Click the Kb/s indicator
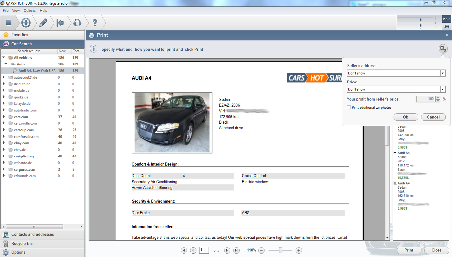This screenshot has height=257, width=452. click(x=447, y=19)
